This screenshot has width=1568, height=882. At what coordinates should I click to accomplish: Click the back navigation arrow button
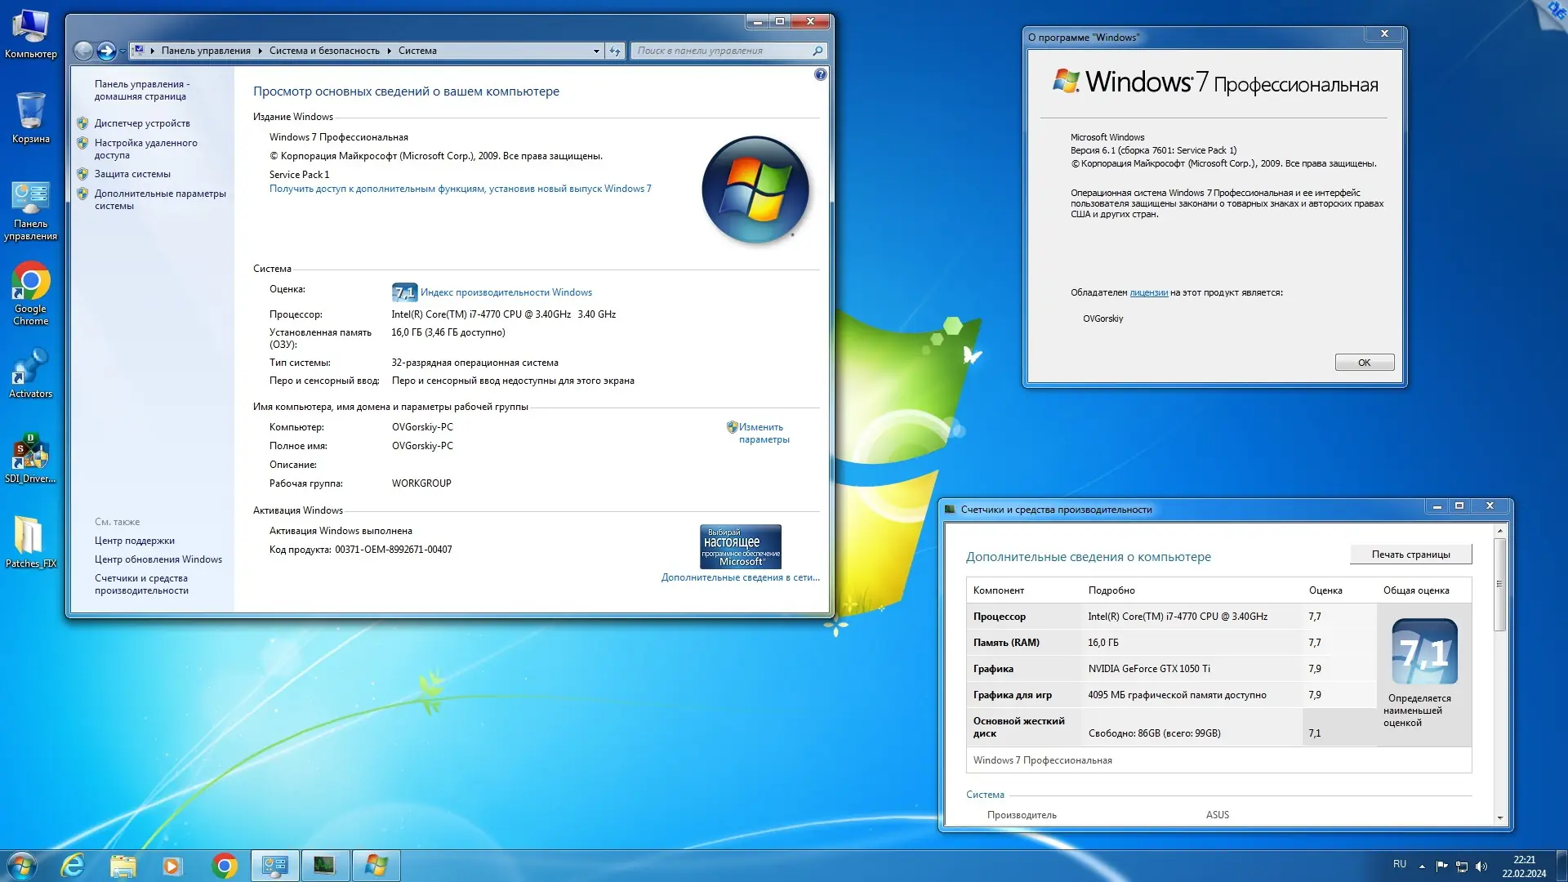tap(83, 51)
